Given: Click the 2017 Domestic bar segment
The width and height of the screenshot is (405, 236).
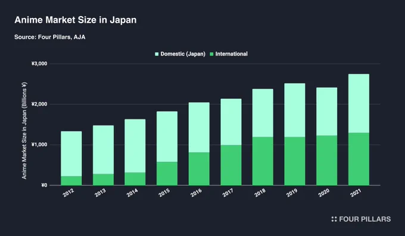Looking at the screenshot, I should pos(231,122).
